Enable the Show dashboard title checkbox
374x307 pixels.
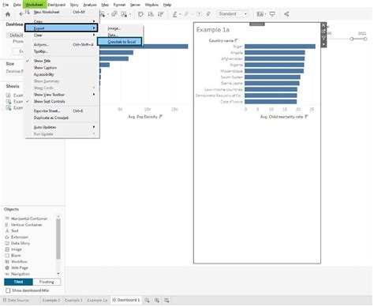(x=8, y=290)
